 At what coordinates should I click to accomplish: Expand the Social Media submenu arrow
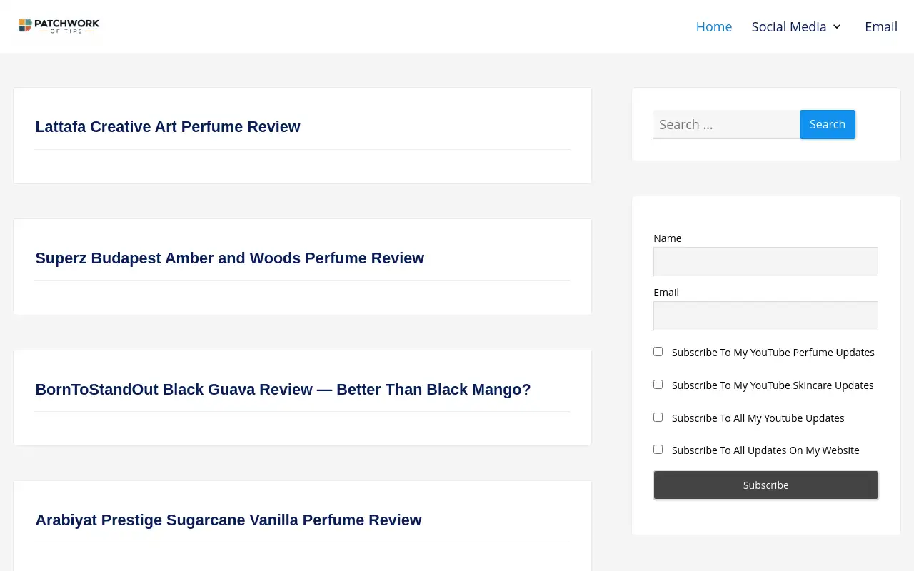click(837, 26)
